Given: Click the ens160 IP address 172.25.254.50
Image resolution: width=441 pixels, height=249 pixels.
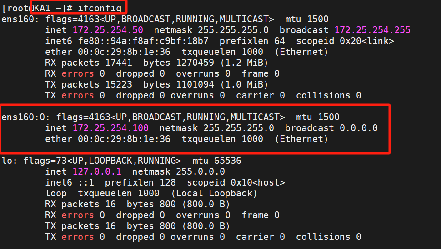Looking at the screenshot, I should pyautogui.click(x=108, y=30).
